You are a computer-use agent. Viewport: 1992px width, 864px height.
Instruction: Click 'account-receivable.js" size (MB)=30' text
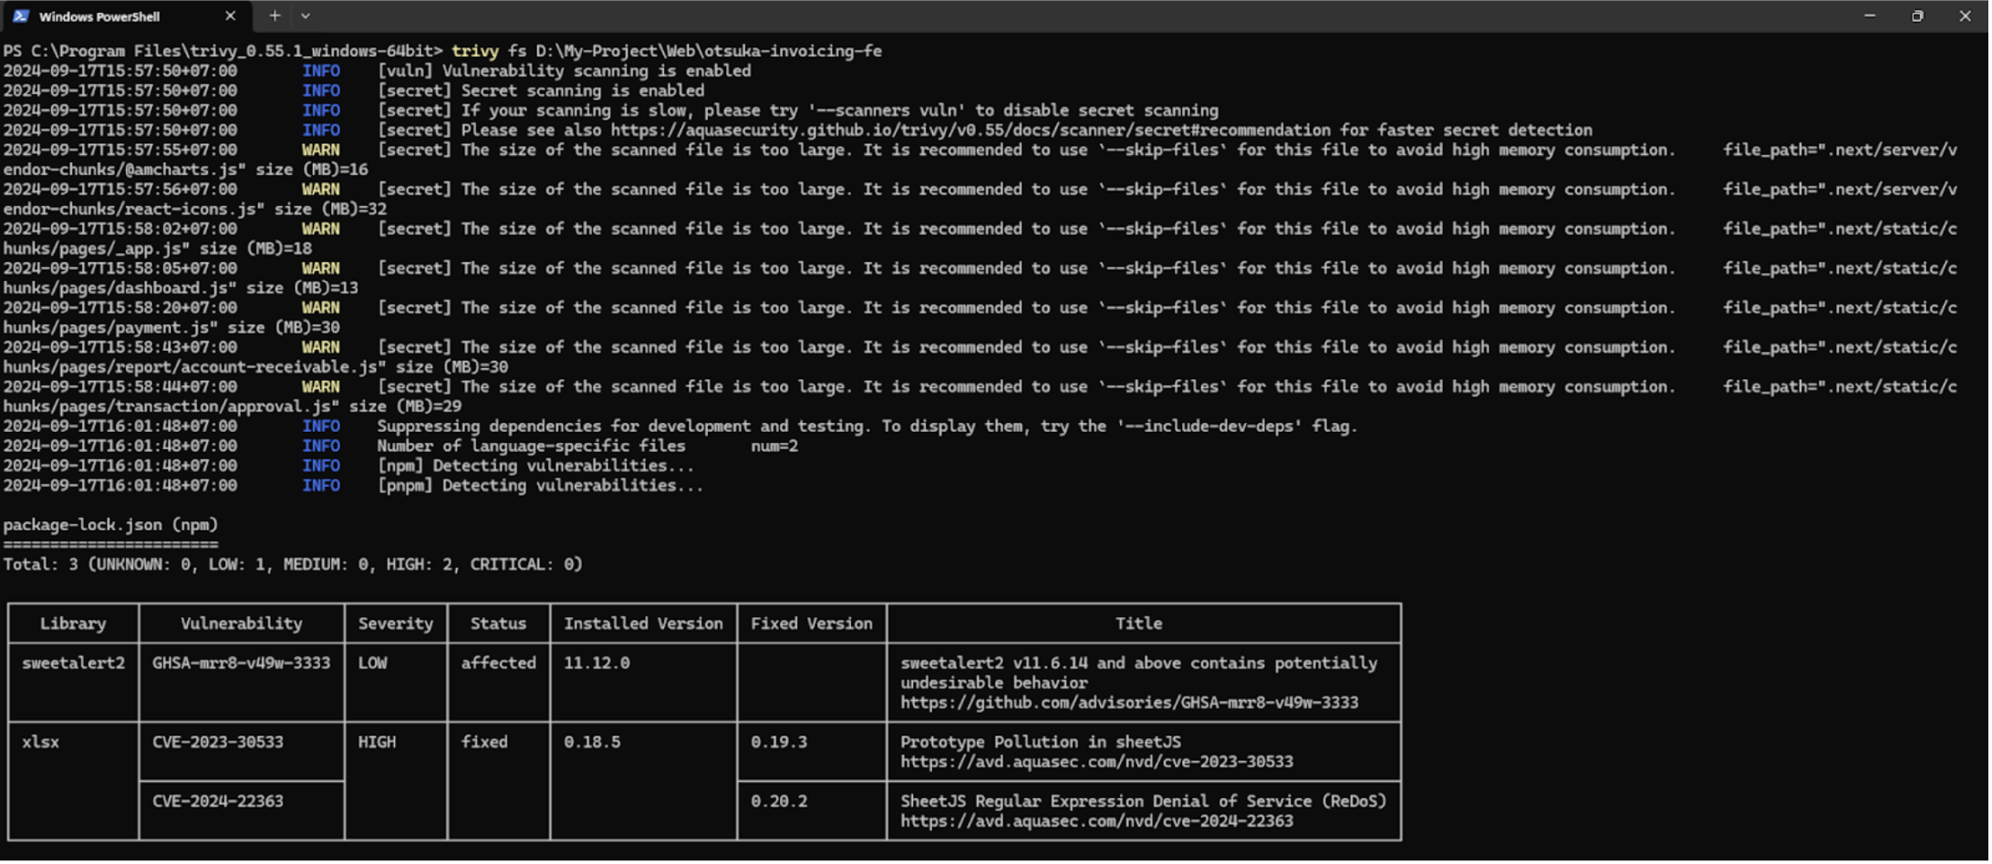[x=345, y=367]
